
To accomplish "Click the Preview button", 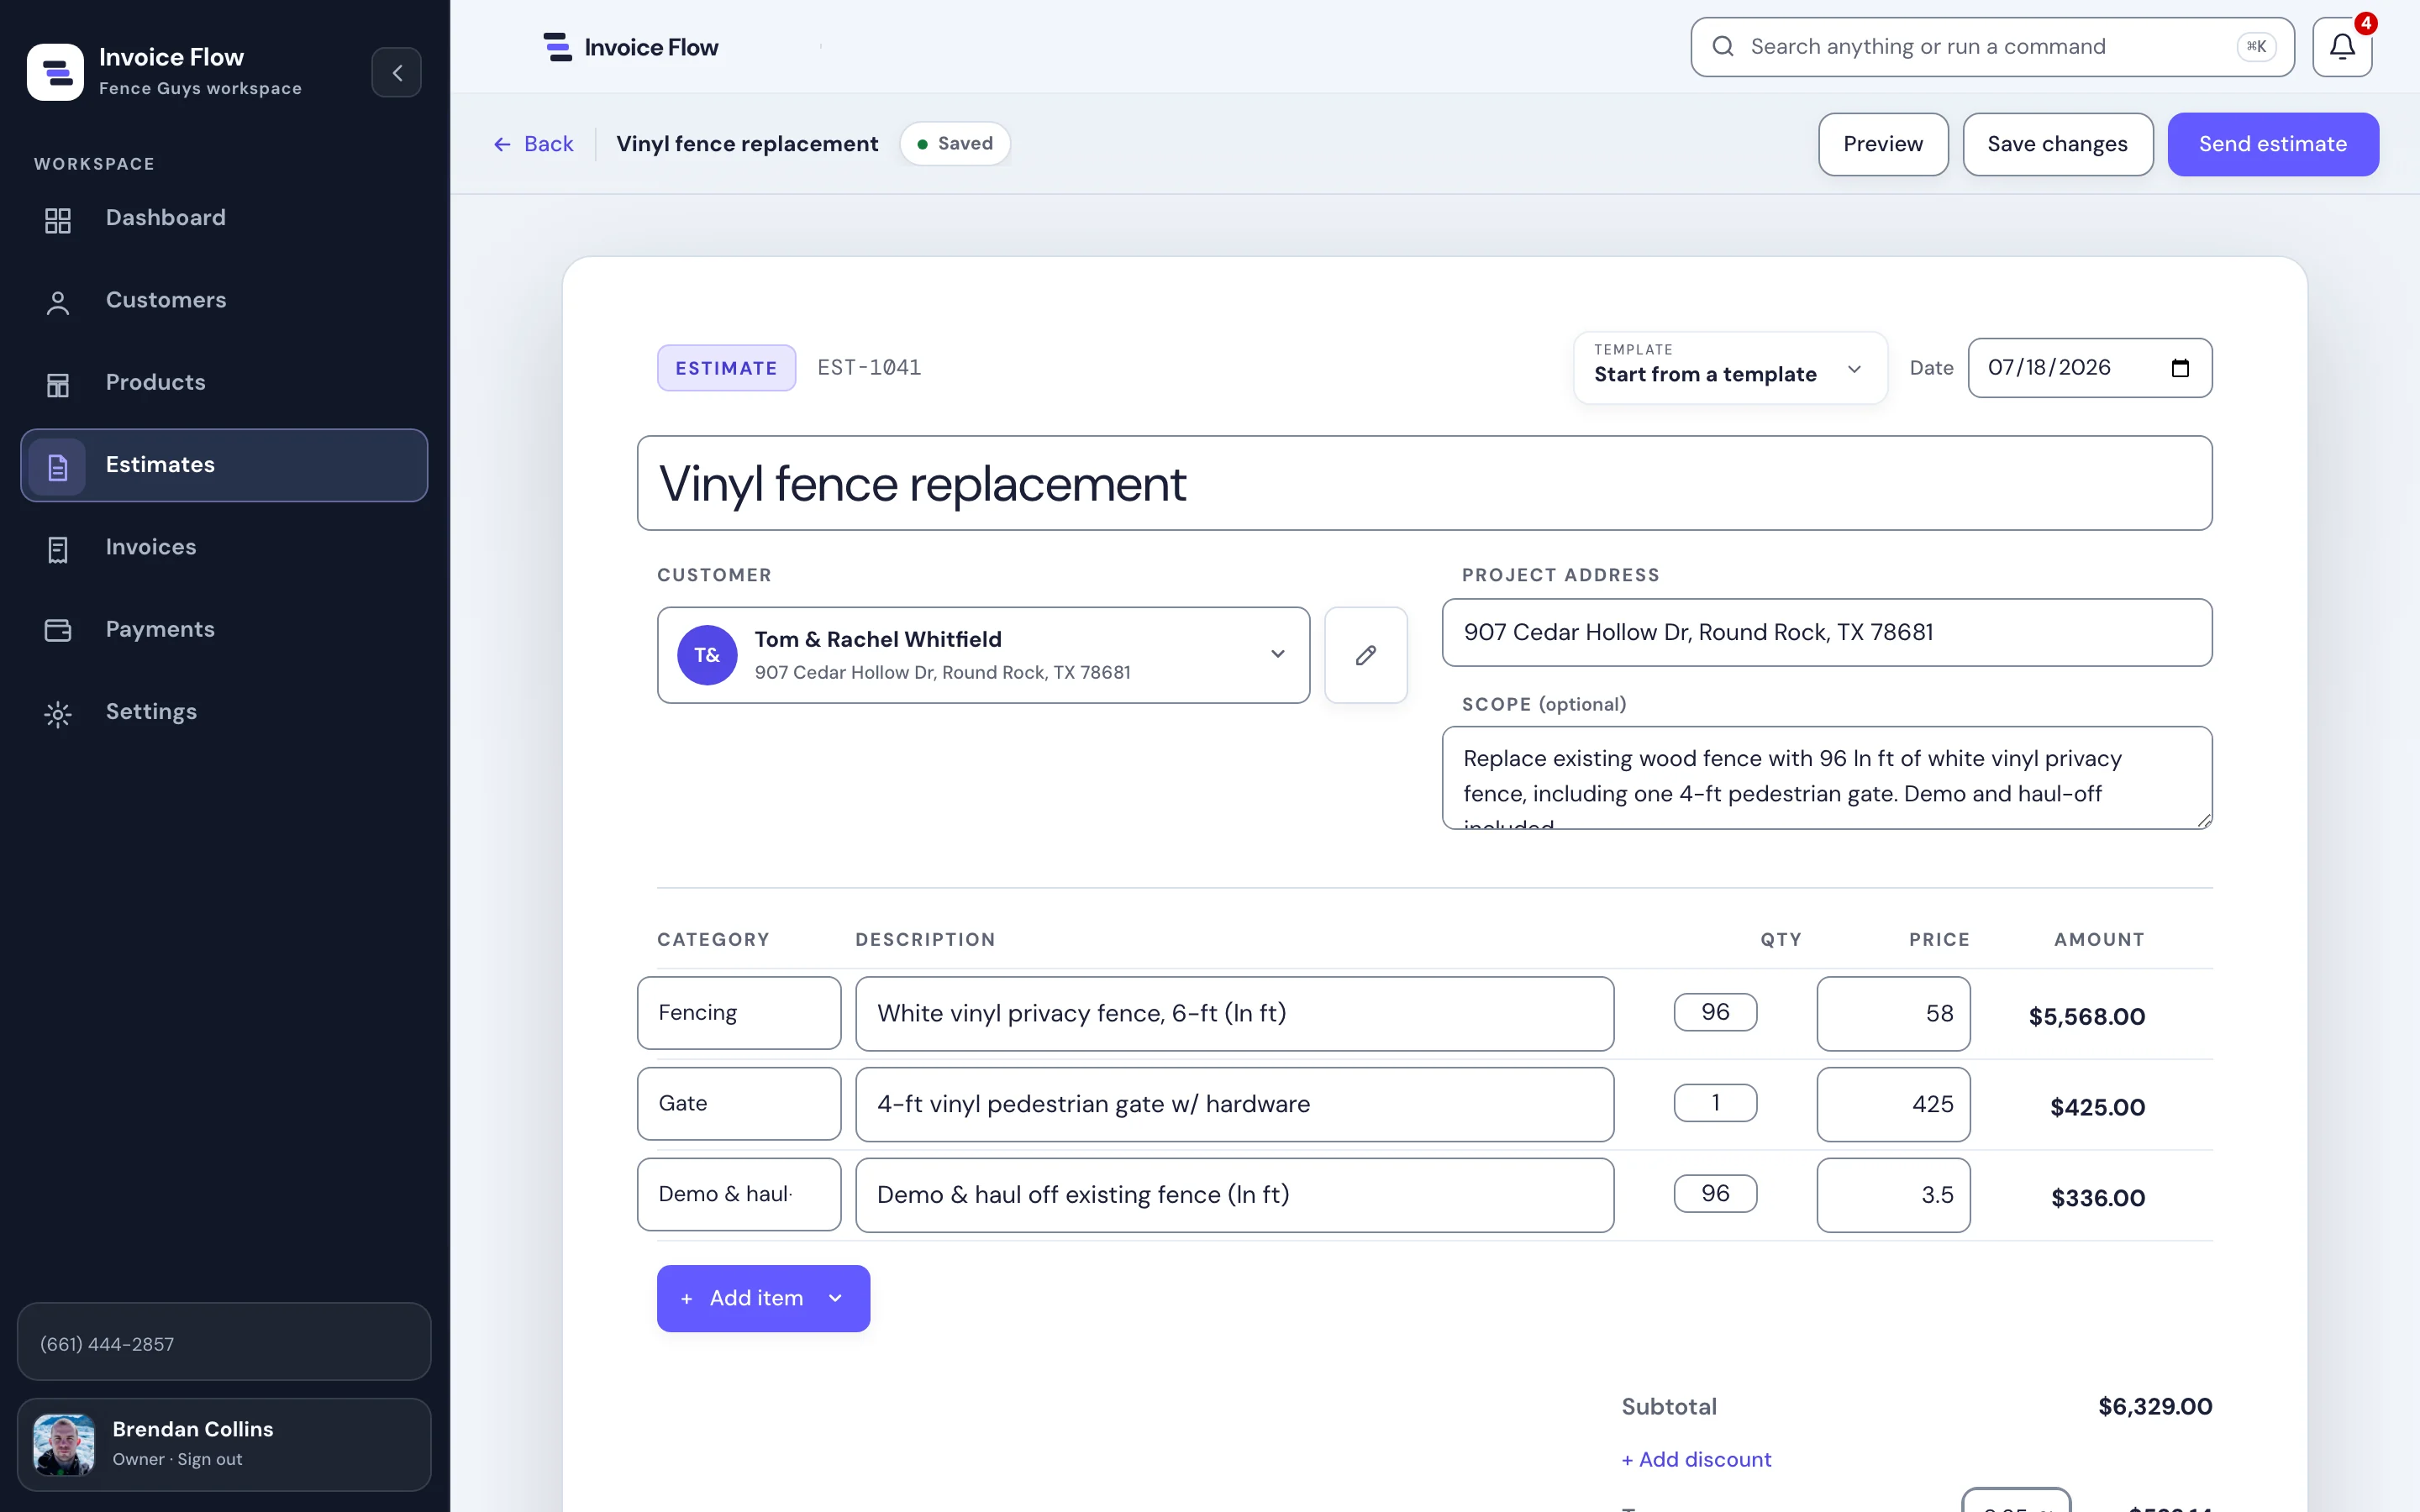I will tap(1882, 144).
